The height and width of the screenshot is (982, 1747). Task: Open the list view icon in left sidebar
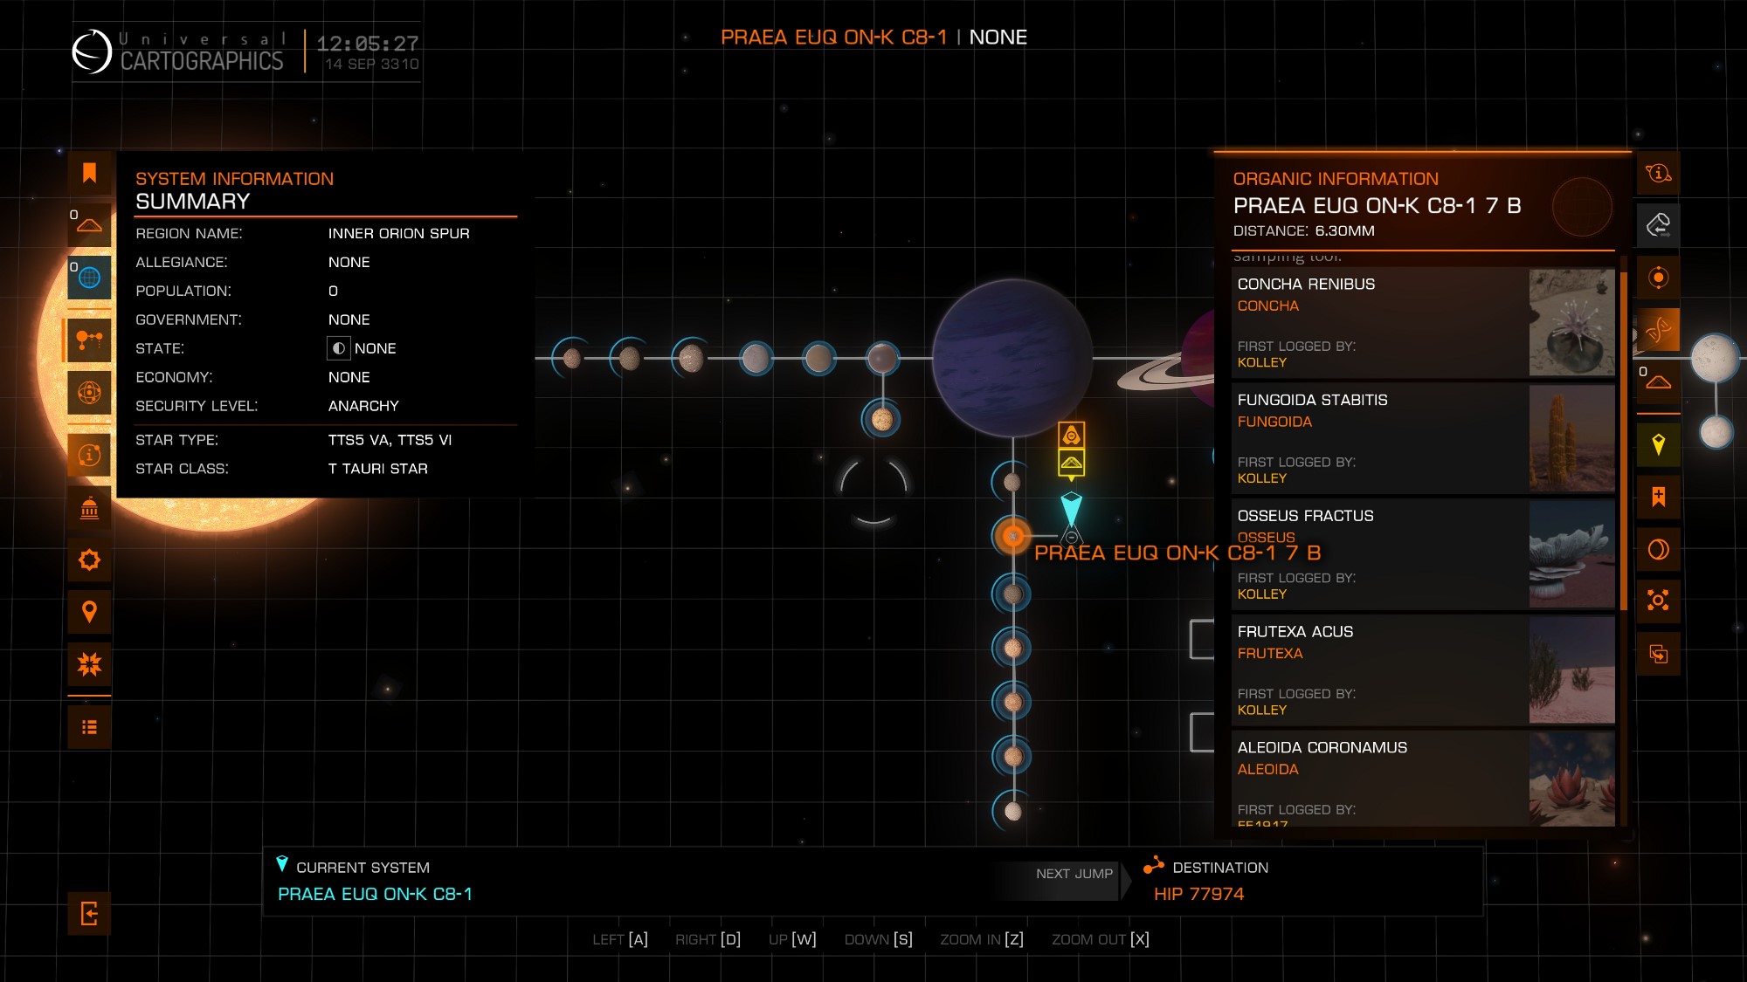(89, 727)
